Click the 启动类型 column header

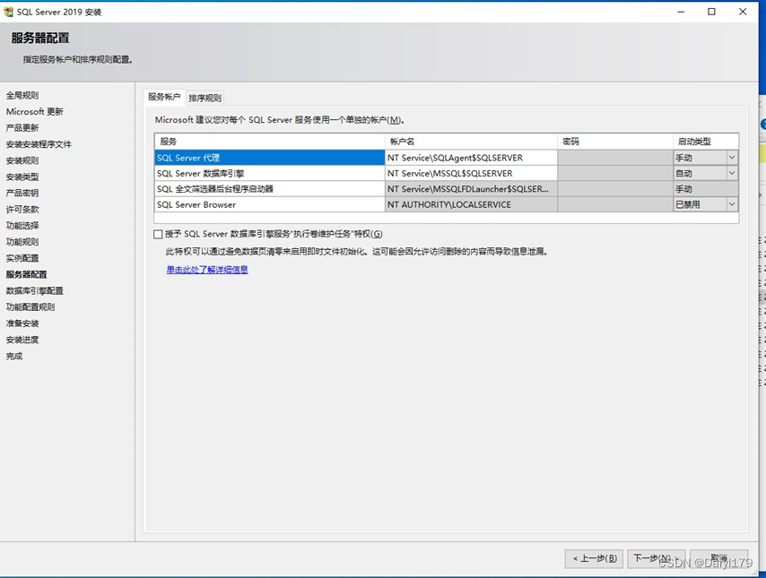pyautogui.click(x=705, y=142)
